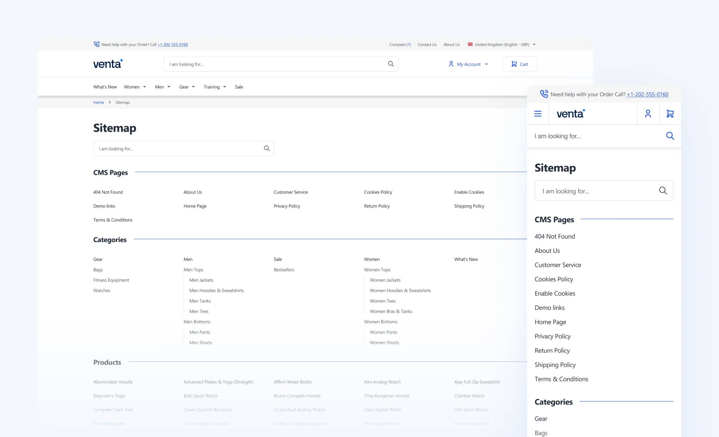Click the mobile header search magnifier icon

point(670,136)
